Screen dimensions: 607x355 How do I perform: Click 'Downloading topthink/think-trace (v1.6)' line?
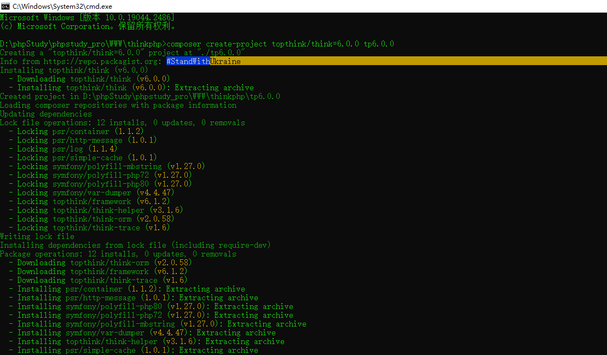pos(99,280)
